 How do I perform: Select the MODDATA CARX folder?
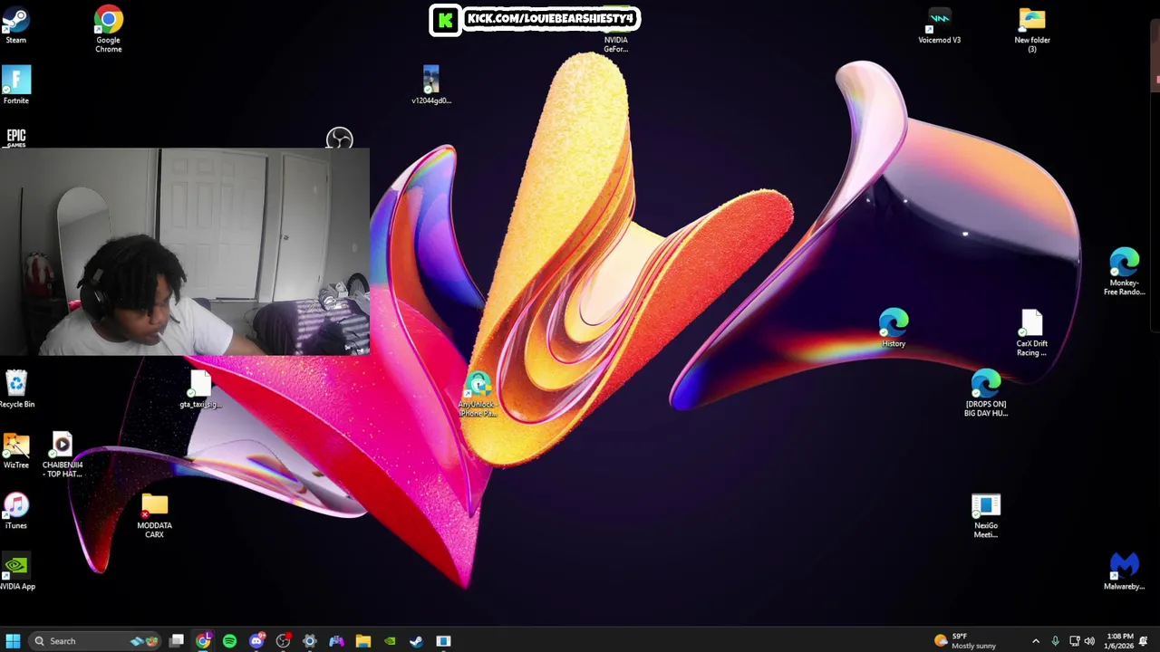pyautogui.click(x=154, y=516)
